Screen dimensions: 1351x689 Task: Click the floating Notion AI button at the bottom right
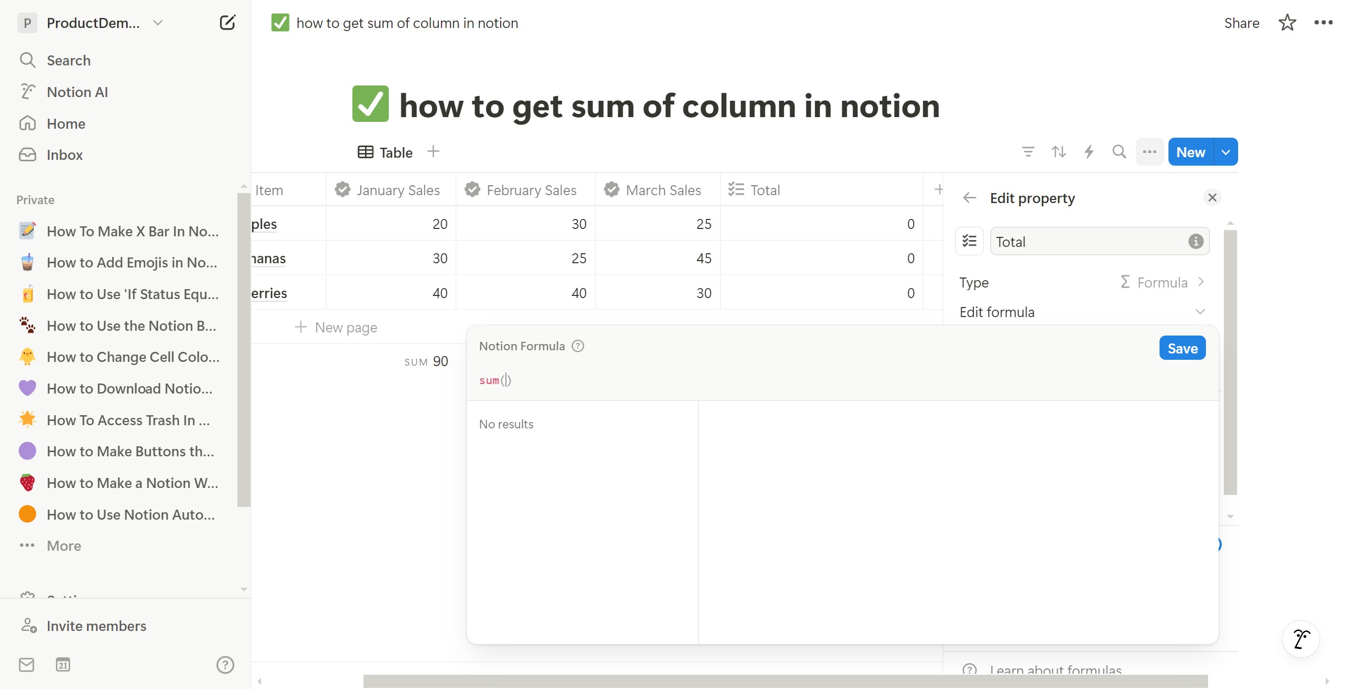tap(1301, 639)
